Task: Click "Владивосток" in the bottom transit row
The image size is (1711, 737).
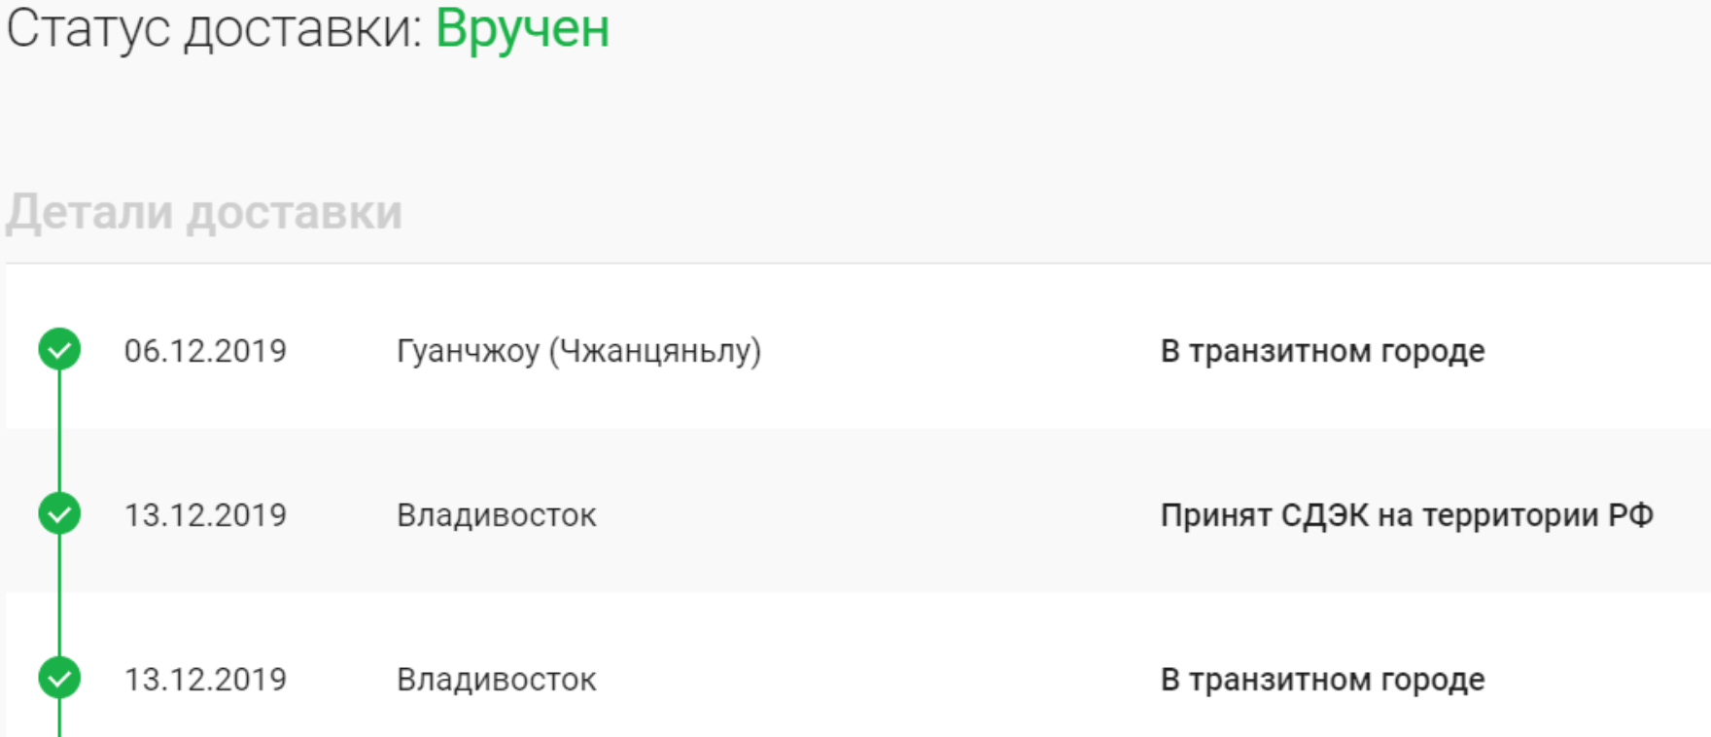Action: click(496, 679)
